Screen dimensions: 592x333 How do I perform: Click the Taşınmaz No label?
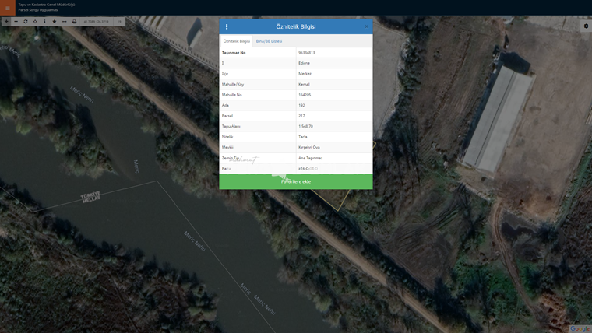[234, 53]
